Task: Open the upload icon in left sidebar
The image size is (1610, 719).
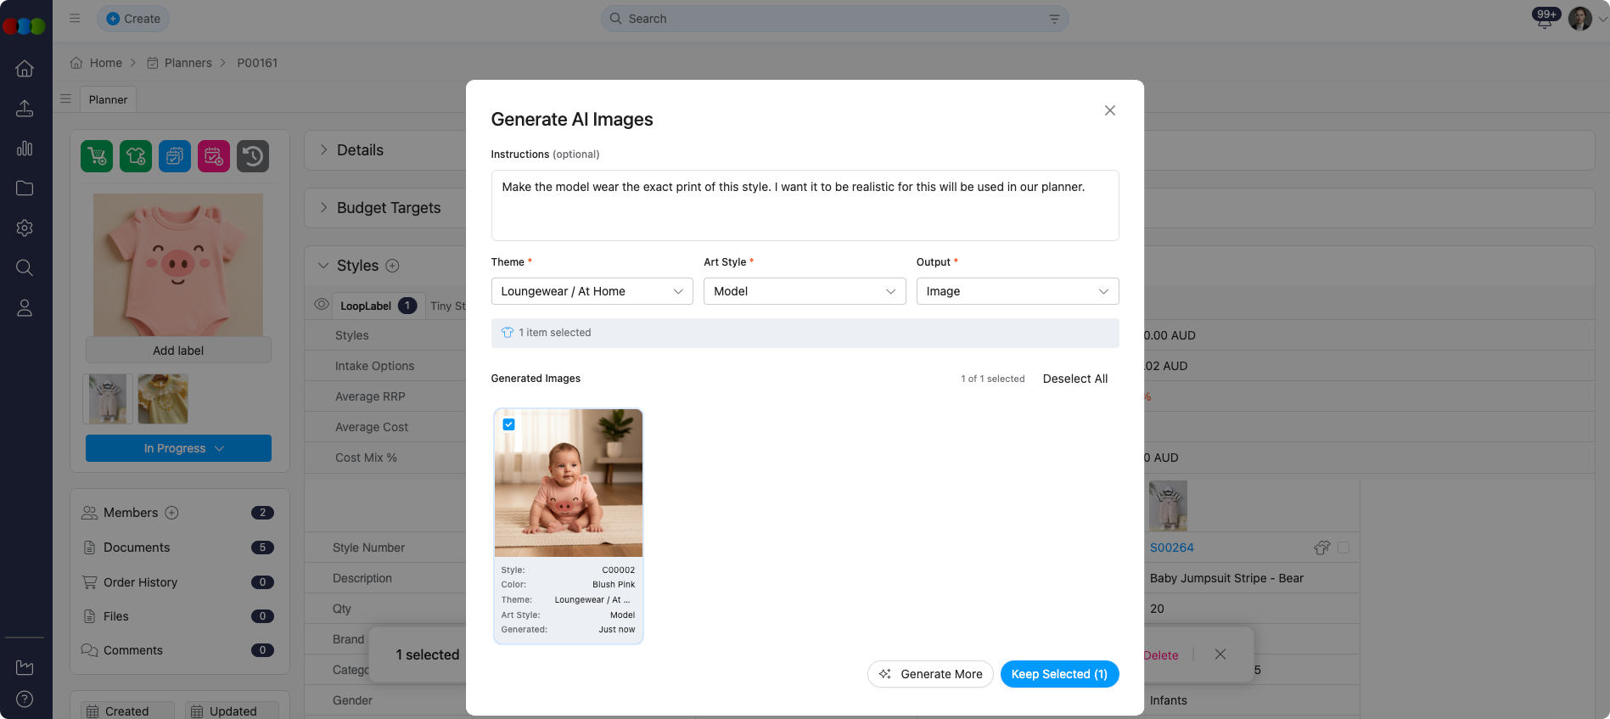Action: (x=25, y=109)
